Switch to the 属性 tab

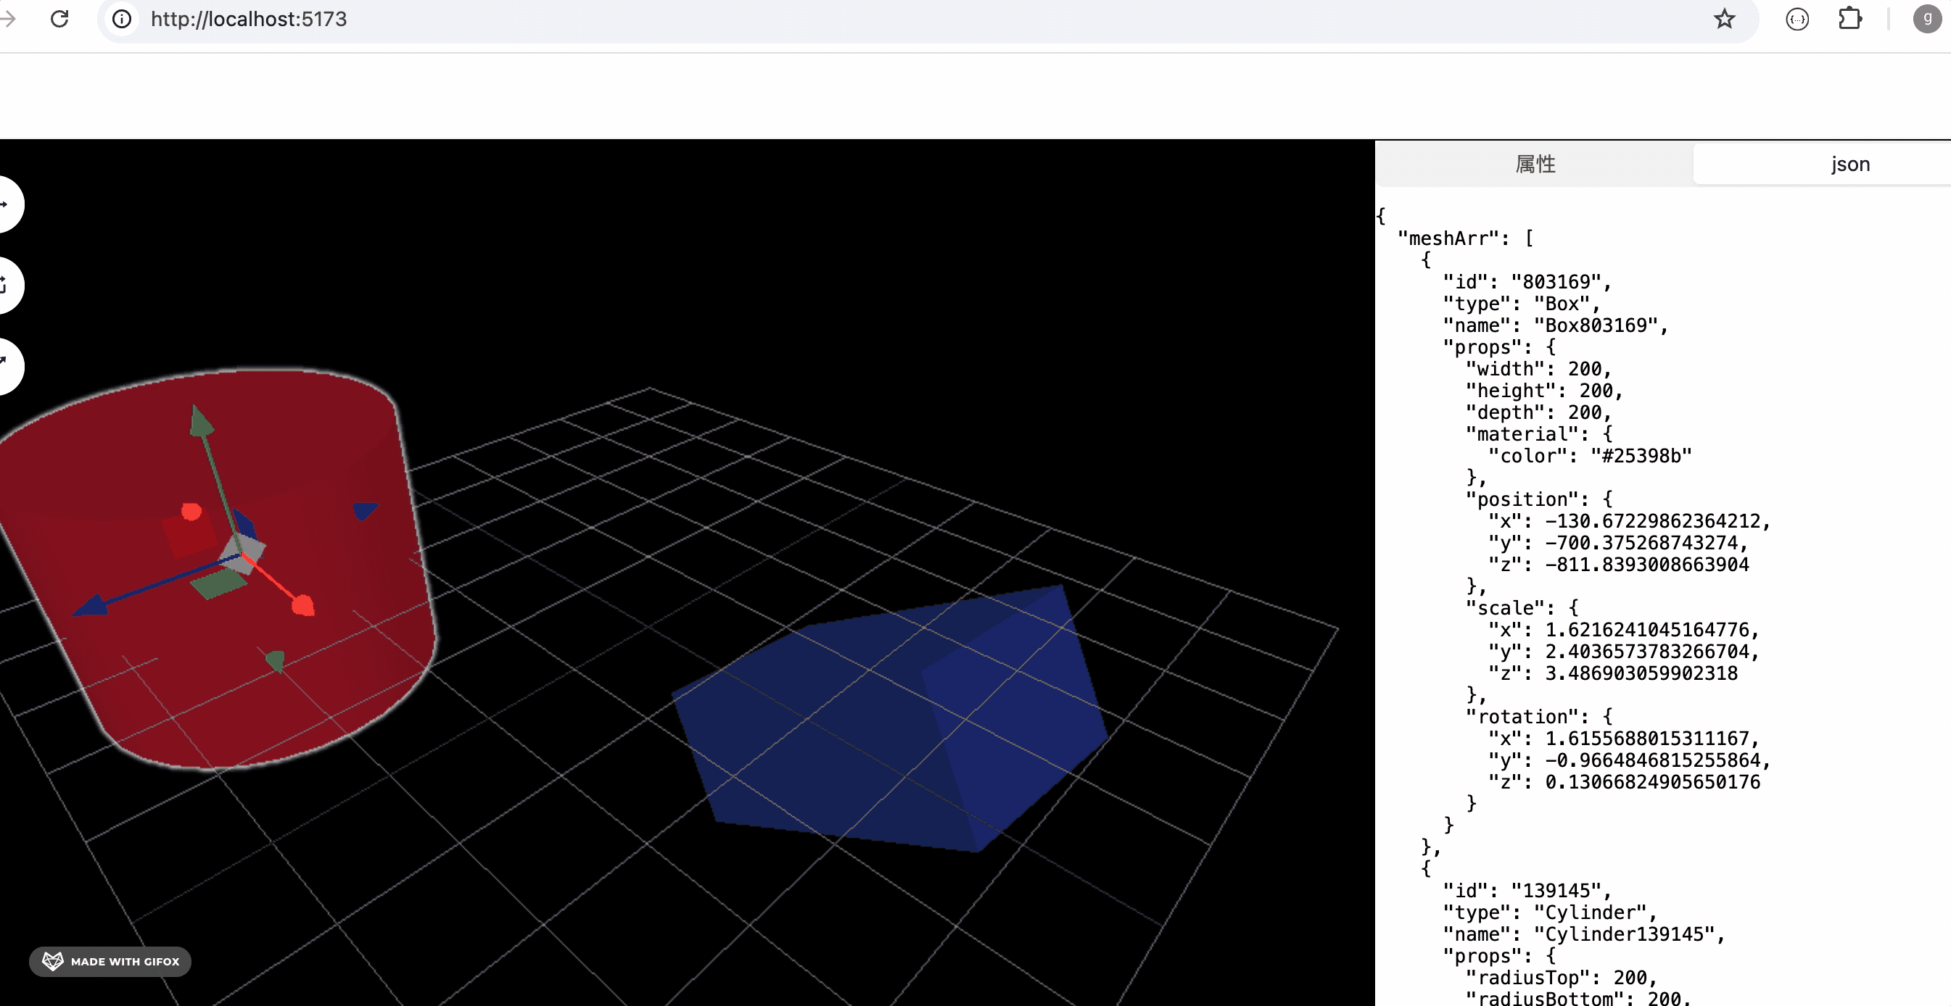point(1535,164)
